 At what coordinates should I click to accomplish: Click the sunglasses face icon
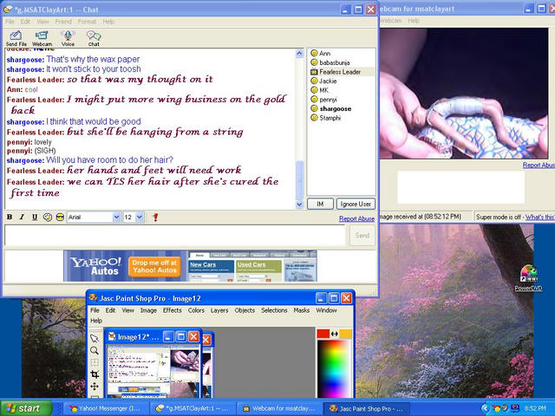point(60,217)
